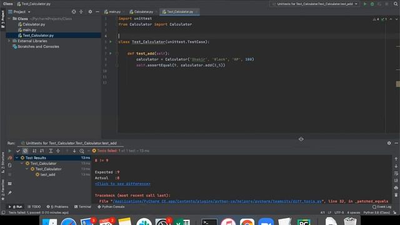Viewport: 400px width, 225px height.
Task: Open the Problems tool window
Action: [57, 207]
